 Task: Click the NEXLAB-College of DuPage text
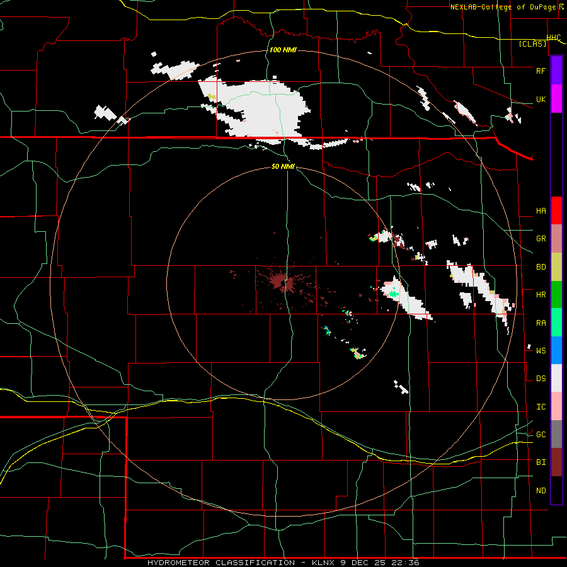pos(503,7)
